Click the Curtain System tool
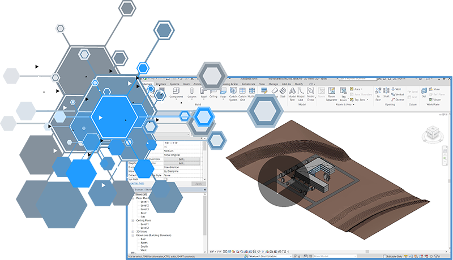This screenshot has height=260, width=453. point(233,93)
